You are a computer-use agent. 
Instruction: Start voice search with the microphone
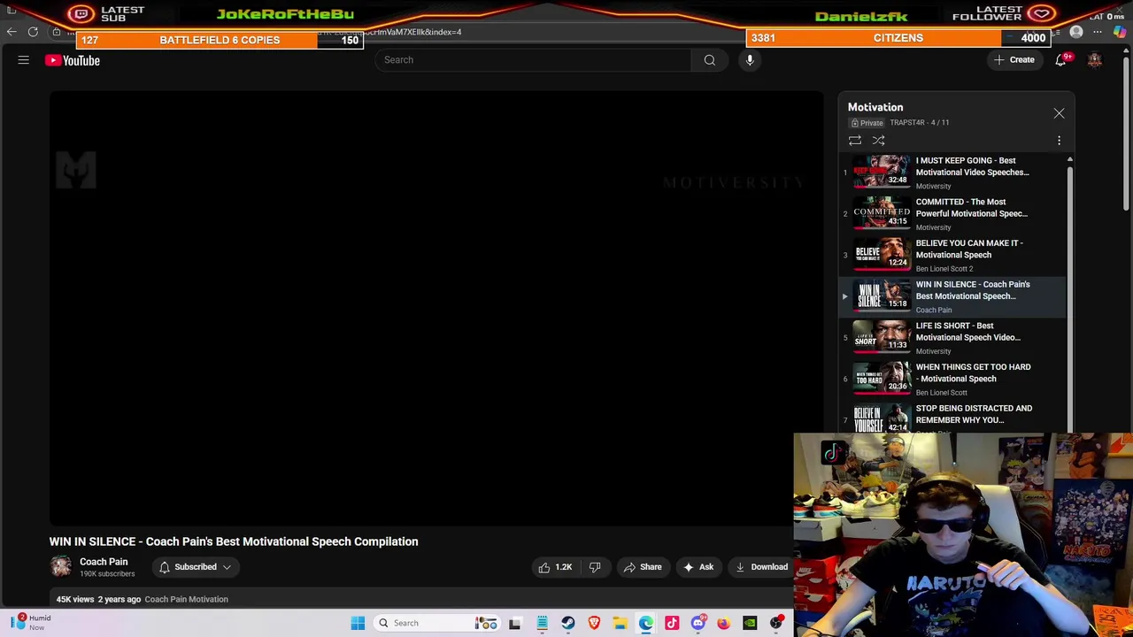[x=750, y=60]
